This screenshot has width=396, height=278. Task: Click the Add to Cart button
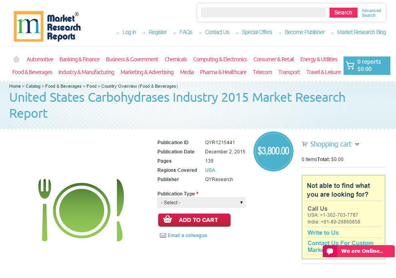tap(194, 220)
